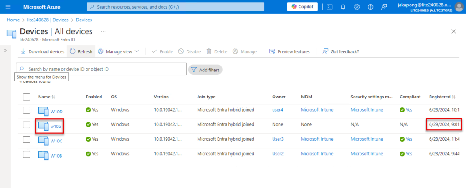Sort by the Name column
This screenshot has width=466, height=188.
47,97
